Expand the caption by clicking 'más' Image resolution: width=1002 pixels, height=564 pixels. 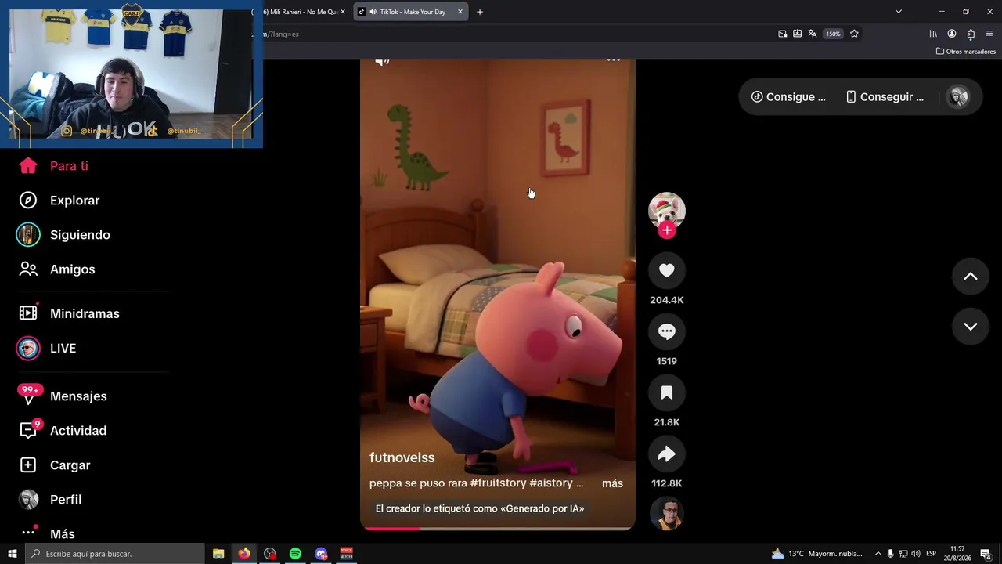click(x=612, y=483)
